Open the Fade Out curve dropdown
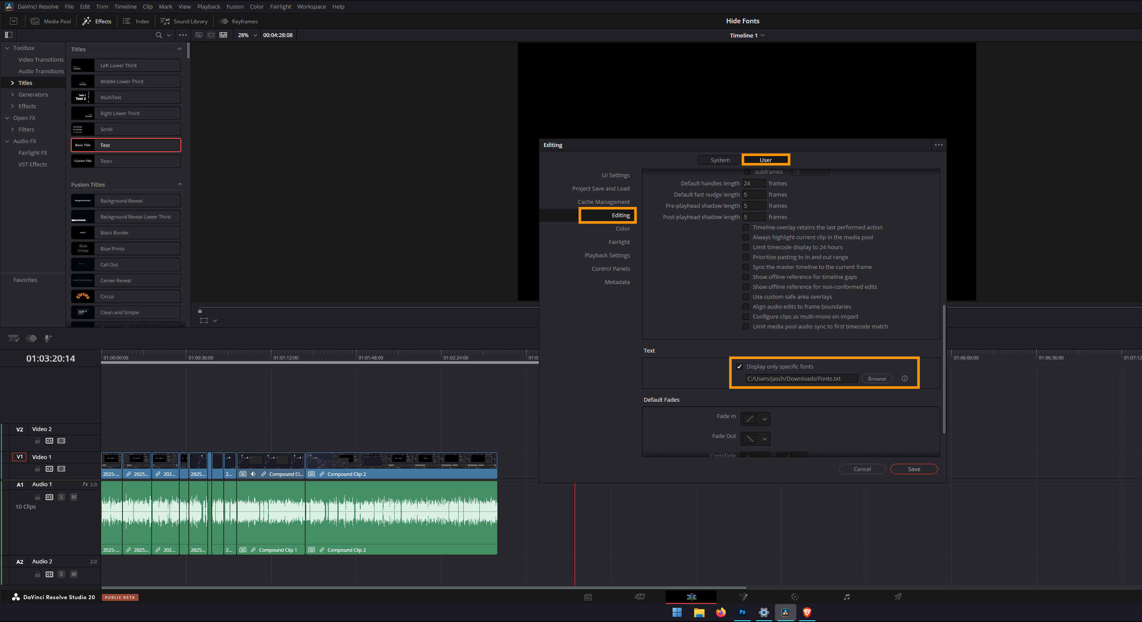 click(755, 439)
